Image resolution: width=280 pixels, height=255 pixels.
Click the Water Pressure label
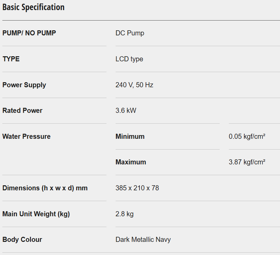pos(27,136)
